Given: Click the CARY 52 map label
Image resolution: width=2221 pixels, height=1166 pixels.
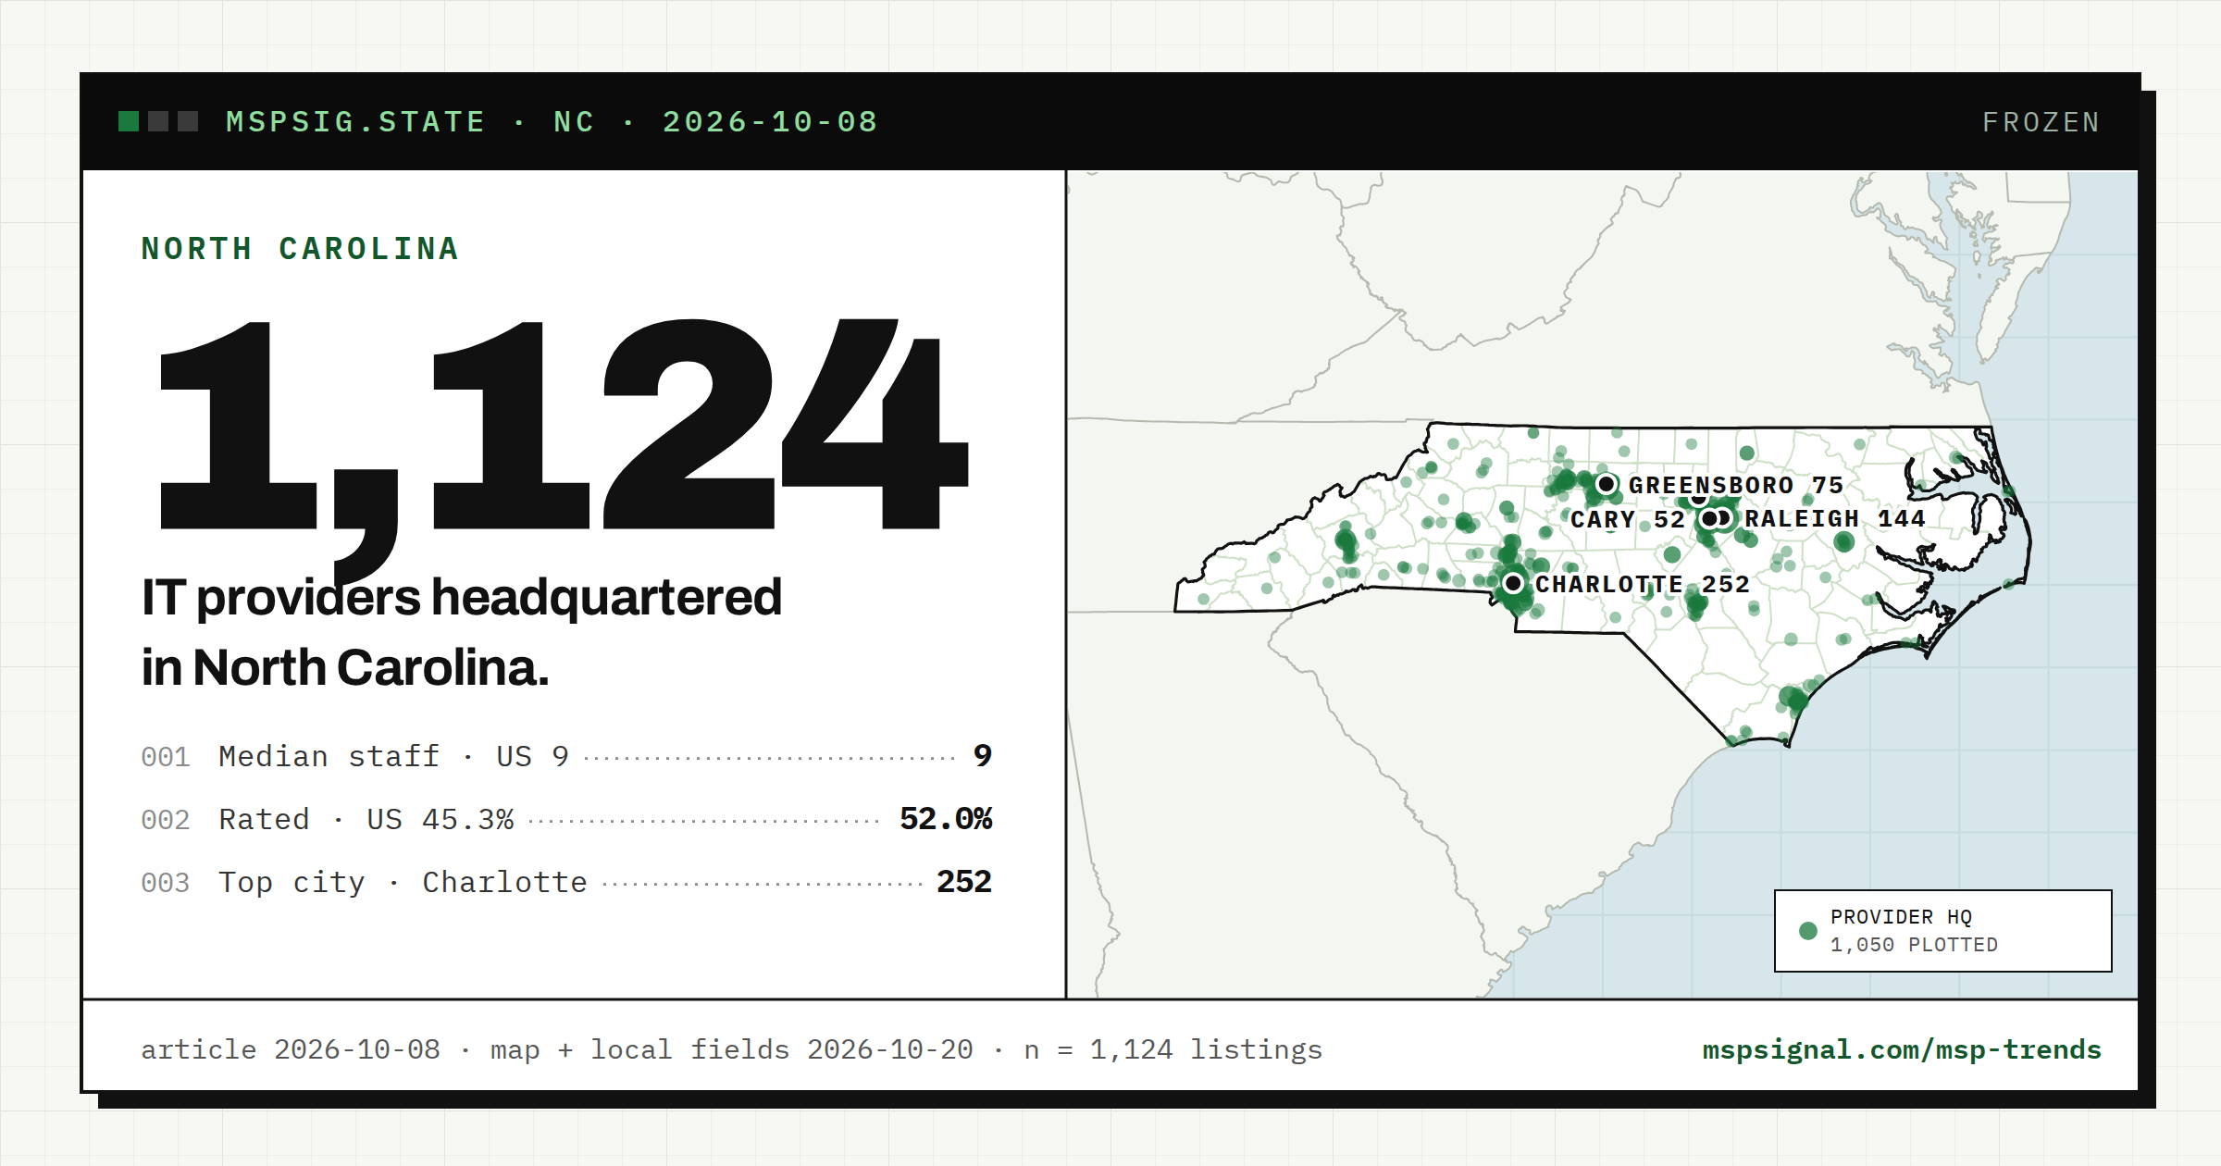Looking at the screenshot, I should pyautogui.click(x=1628, y=519).
